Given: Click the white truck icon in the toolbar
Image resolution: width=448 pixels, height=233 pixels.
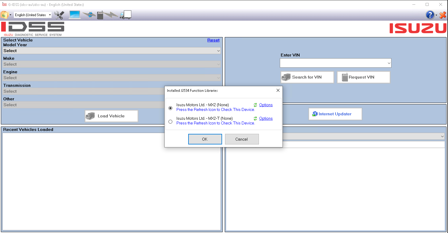Looking at the screenshot, I should [125, 15].
